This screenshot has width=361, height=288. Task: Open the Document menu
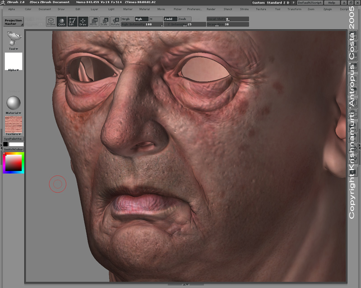click(45, 9)
